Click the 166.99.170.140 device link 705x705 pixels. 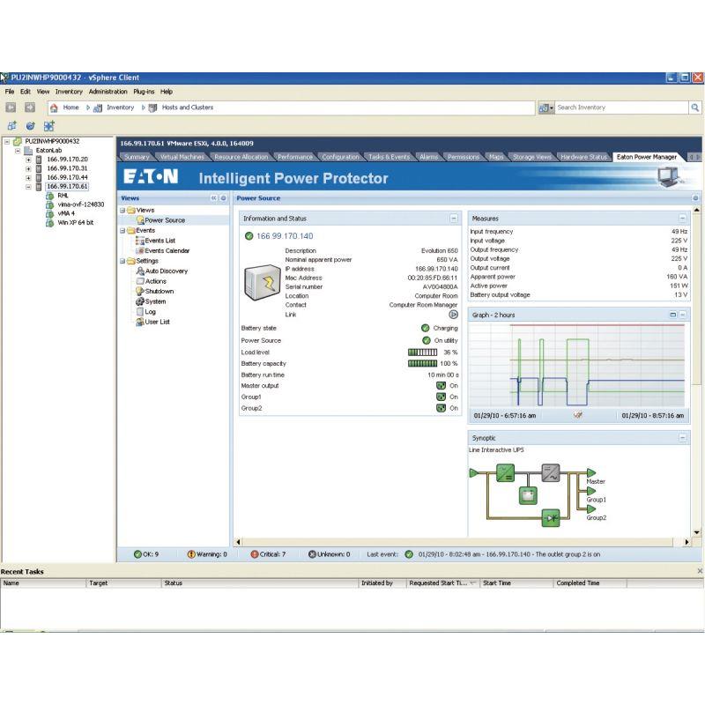tap(285, 236)
